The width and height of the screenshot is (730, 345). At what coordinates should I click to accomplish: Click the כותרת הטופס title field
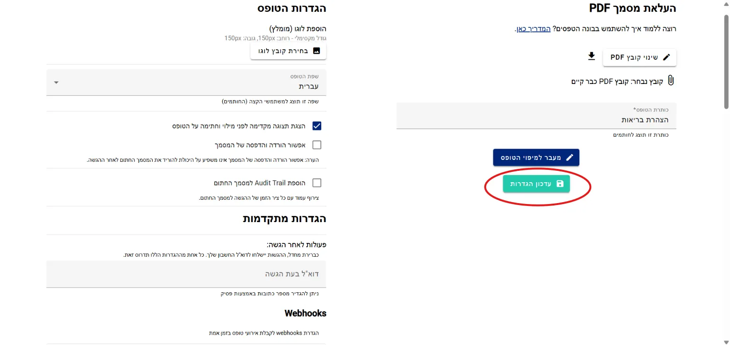(x=537, y=116)
